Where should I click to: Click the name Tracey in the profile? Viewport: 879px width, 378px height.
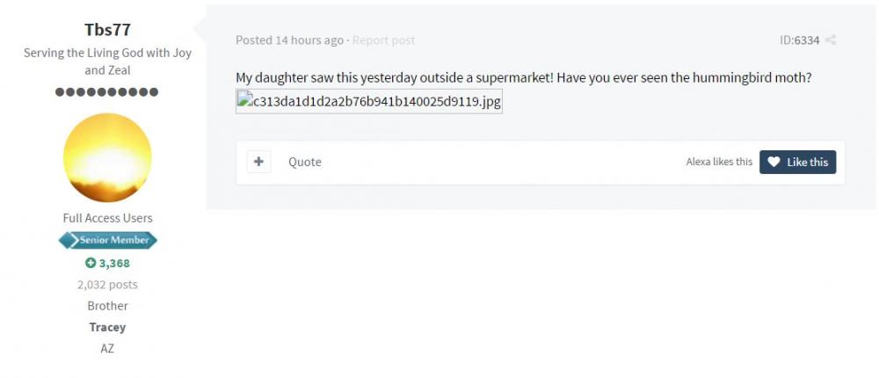point(107,327)
